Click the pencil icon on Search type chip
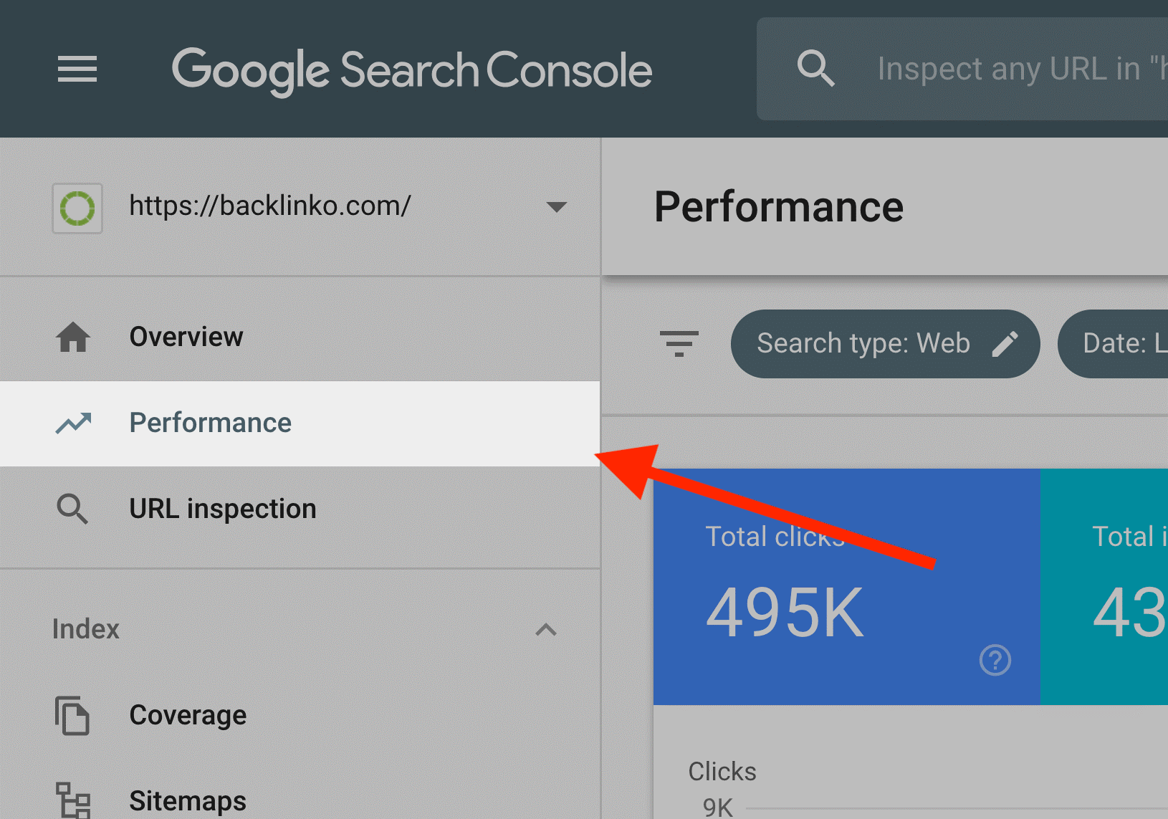The height and width of the screenshot is (819, 1168). coord(1005,344)
